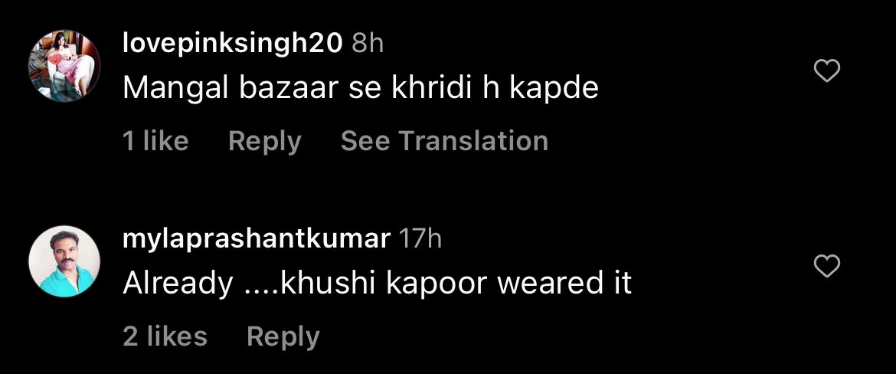Like the comment by lovepinksingh20

(826, 71)
